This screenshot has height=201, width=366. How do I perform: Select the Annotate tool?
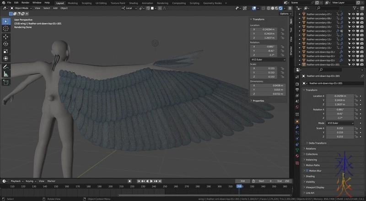pyautogui.click(x=5, y=67)
